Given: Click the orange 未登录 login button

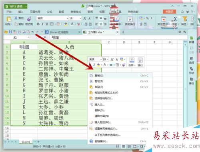Looking at the screenshot, I should [169, 12].
